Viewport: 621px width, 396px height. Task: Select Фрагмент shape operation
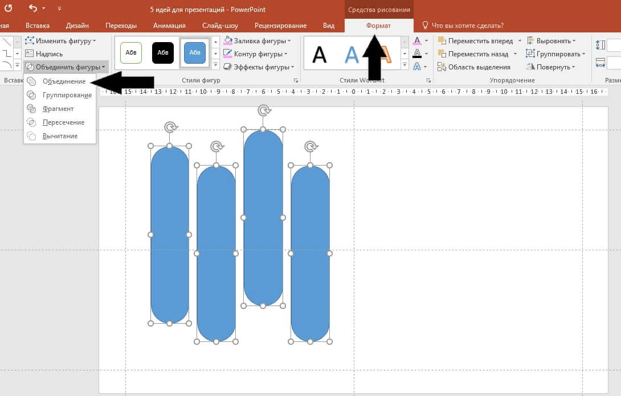[59, 108]
